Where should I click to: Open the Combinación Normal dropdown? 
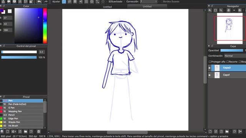[235, 56]
